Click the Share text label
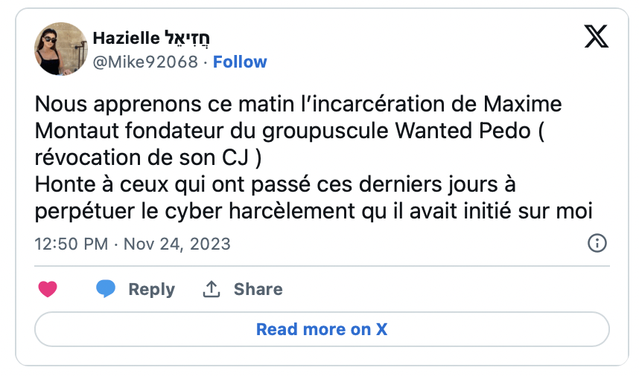The width and height of the screenshot is (639, 376). click(x=258, y=289)
